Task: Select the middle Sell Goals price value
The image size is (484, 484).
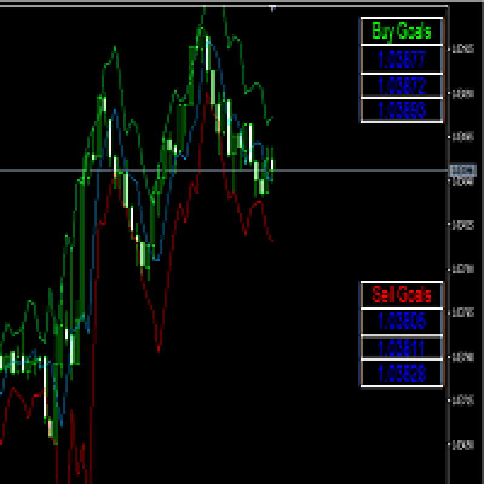Action: point(402,347)
